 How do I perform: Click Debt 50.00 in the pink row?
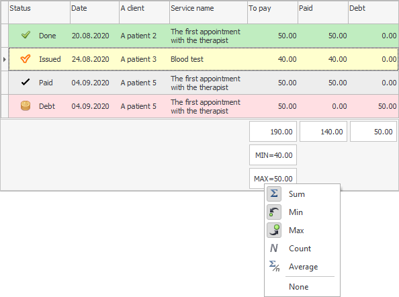[387, 106]
